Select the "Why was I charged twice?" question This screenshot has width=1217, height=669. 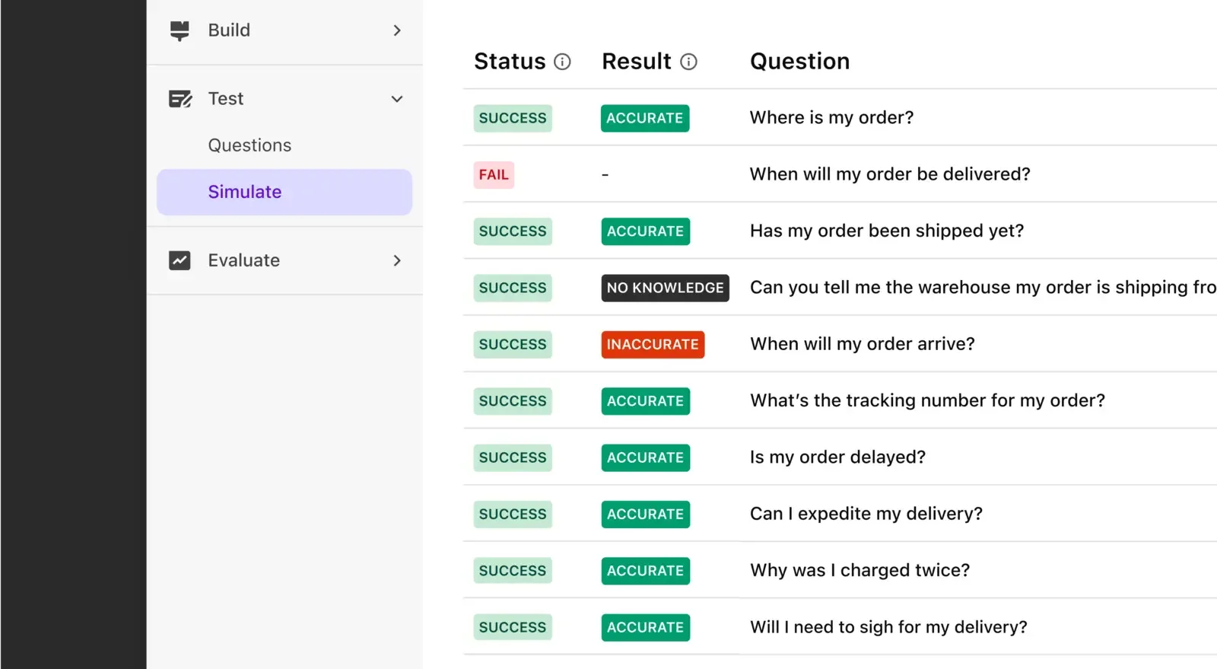[860, 570]
